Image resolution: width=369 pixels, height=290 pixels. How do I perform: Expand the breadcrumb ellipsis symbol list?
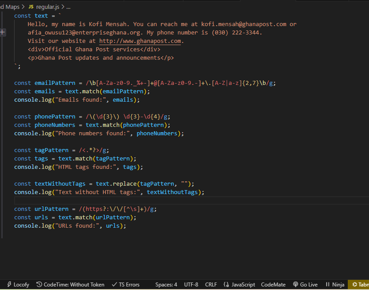click(68, 7)
